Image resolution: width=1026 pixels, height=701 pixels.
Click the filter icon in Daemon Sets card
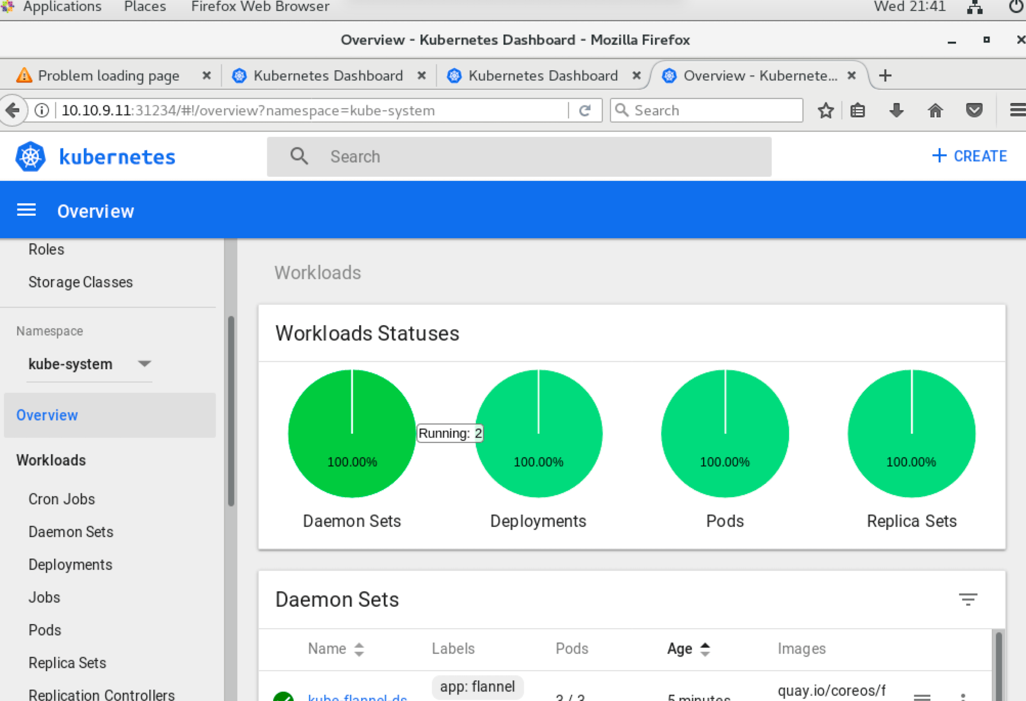pos(968,599)
